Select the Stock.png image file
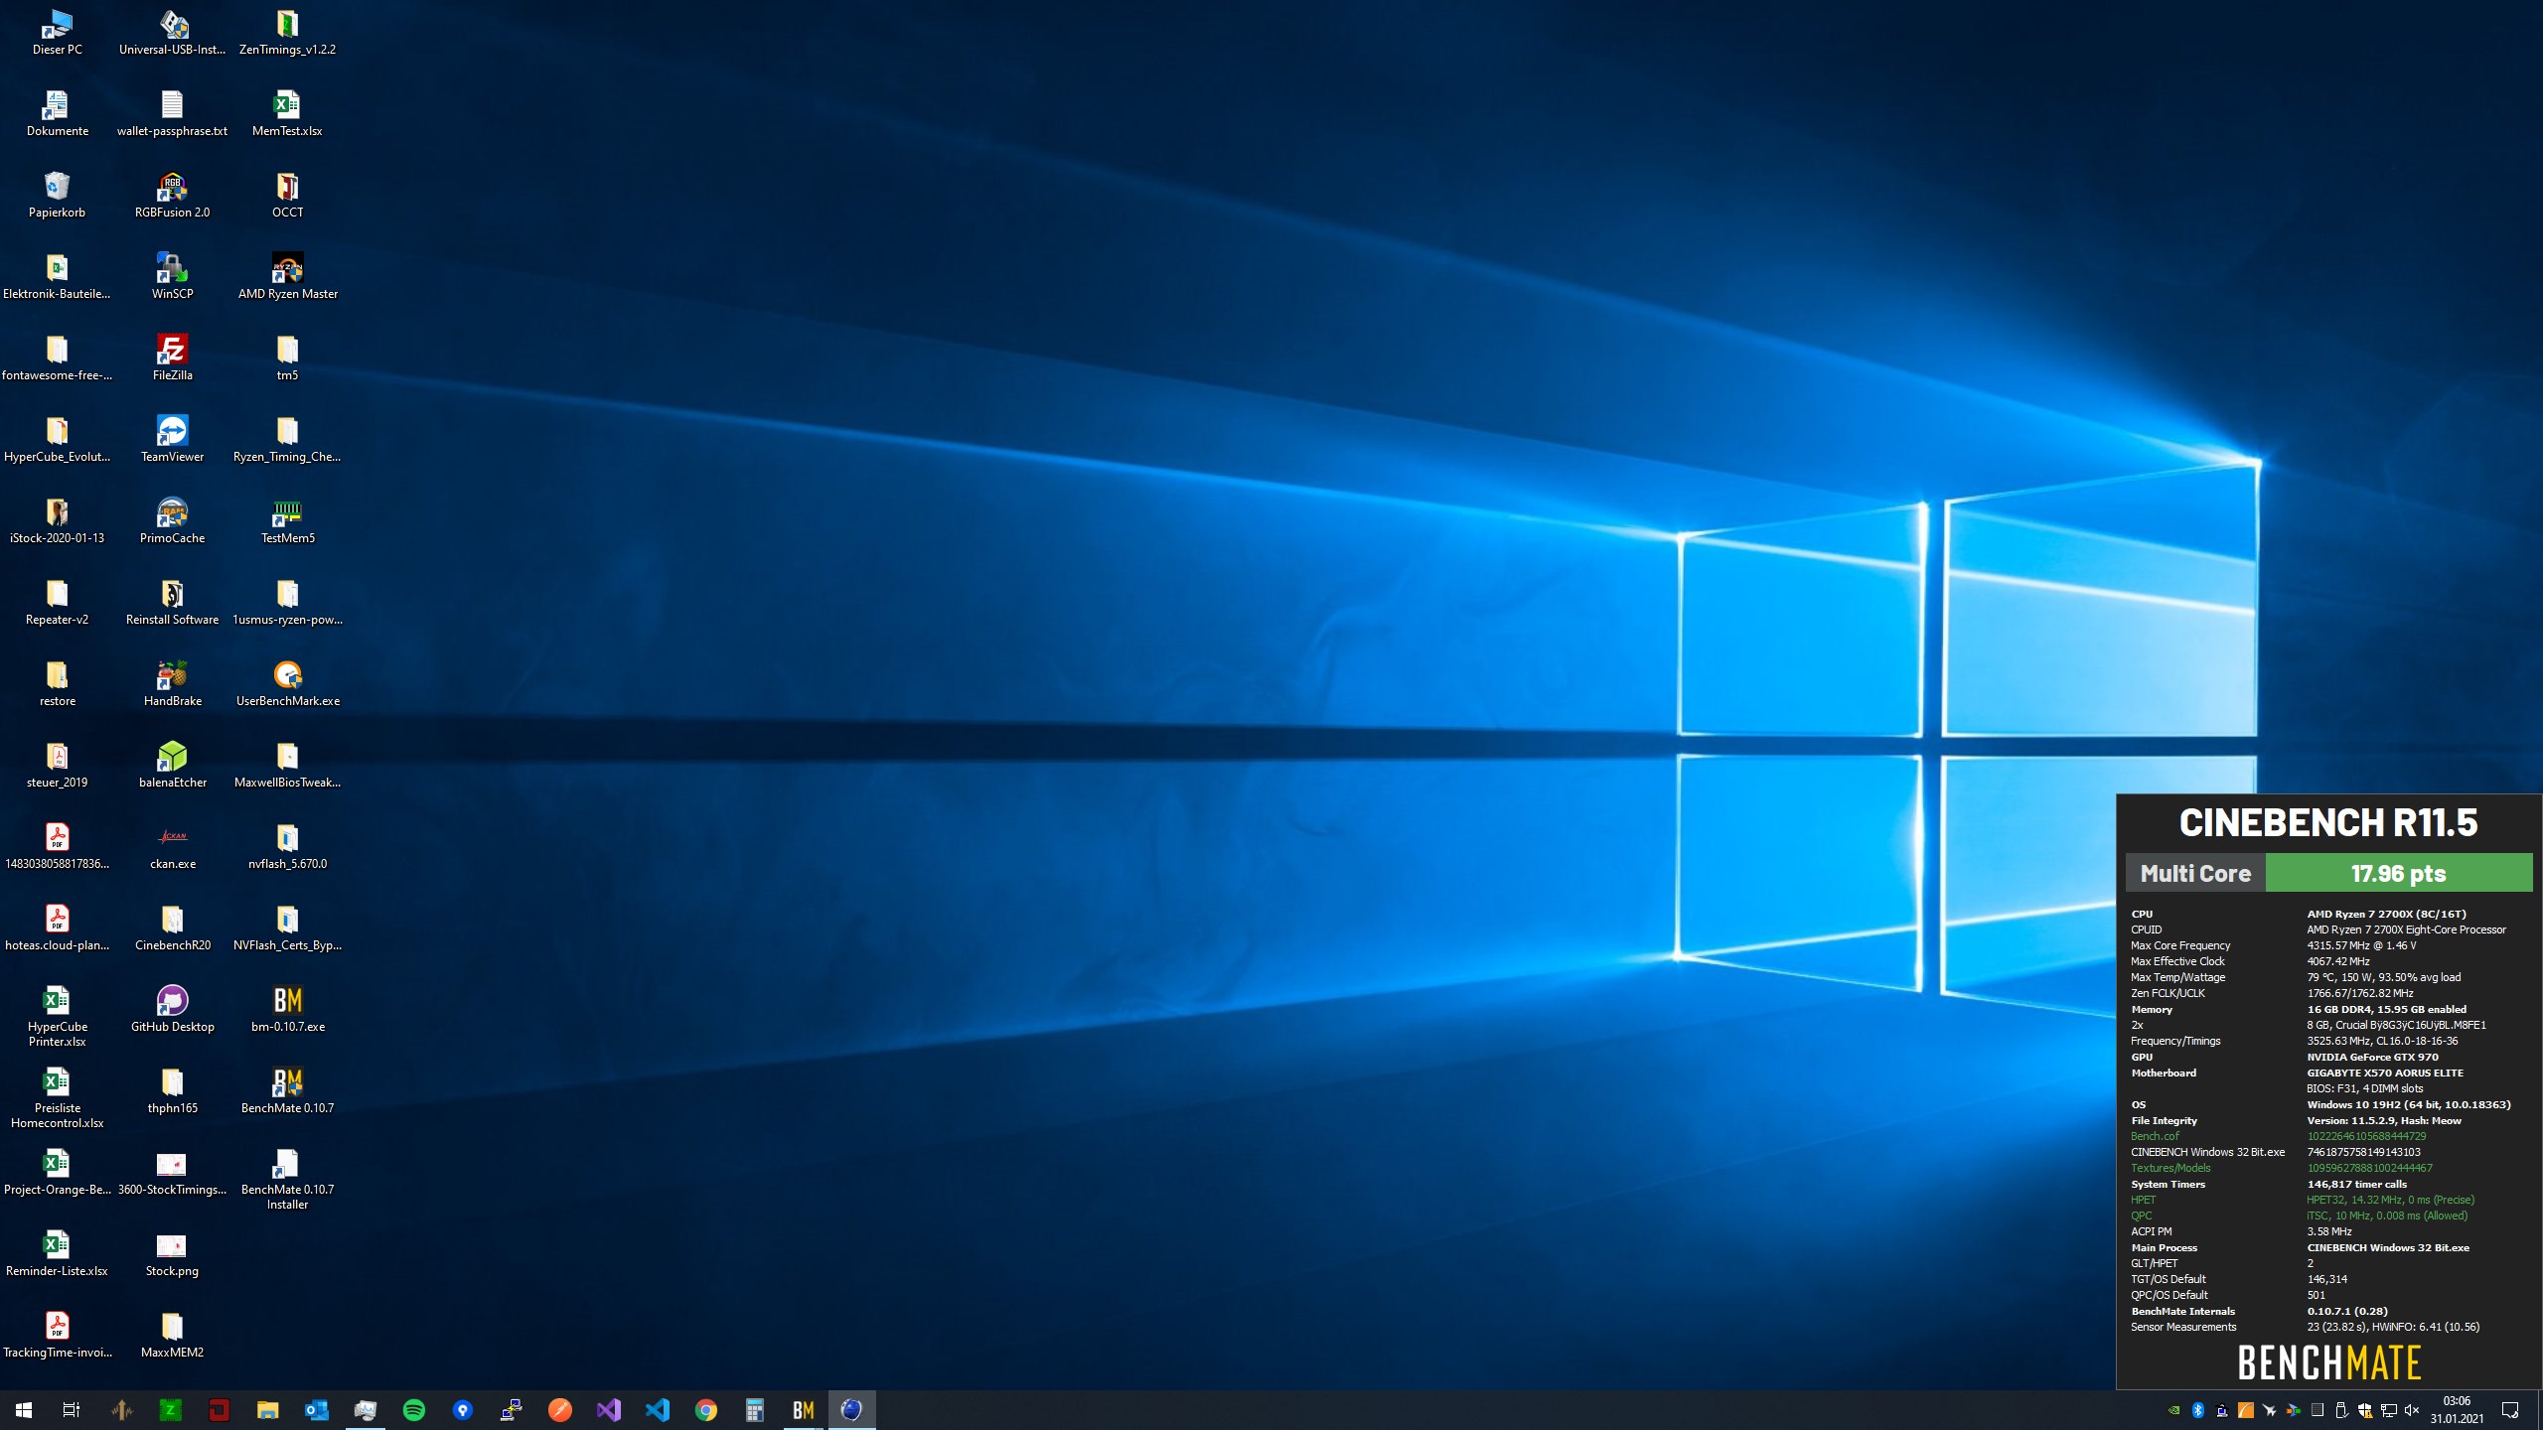 [172, 1253]
